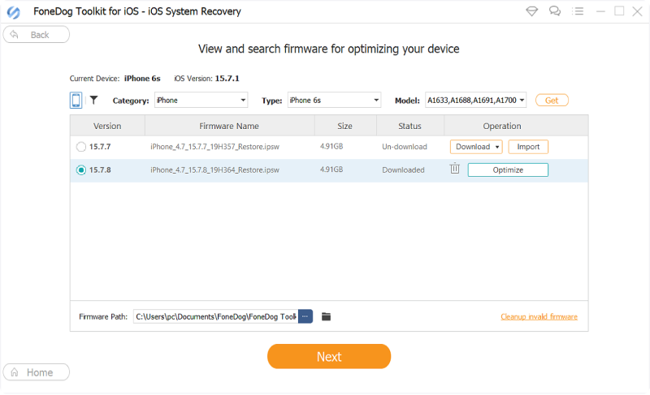
Task: Open the hamburger list menu icon
Action: (578, 11)
